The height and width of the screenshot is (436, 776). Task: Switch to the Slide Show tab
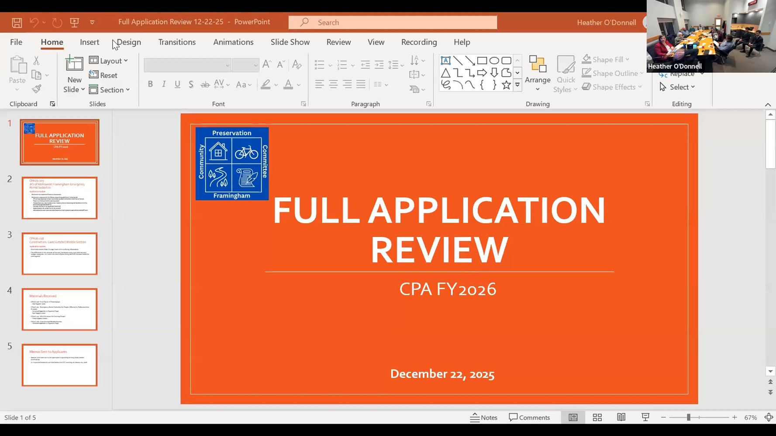(290, 42)
